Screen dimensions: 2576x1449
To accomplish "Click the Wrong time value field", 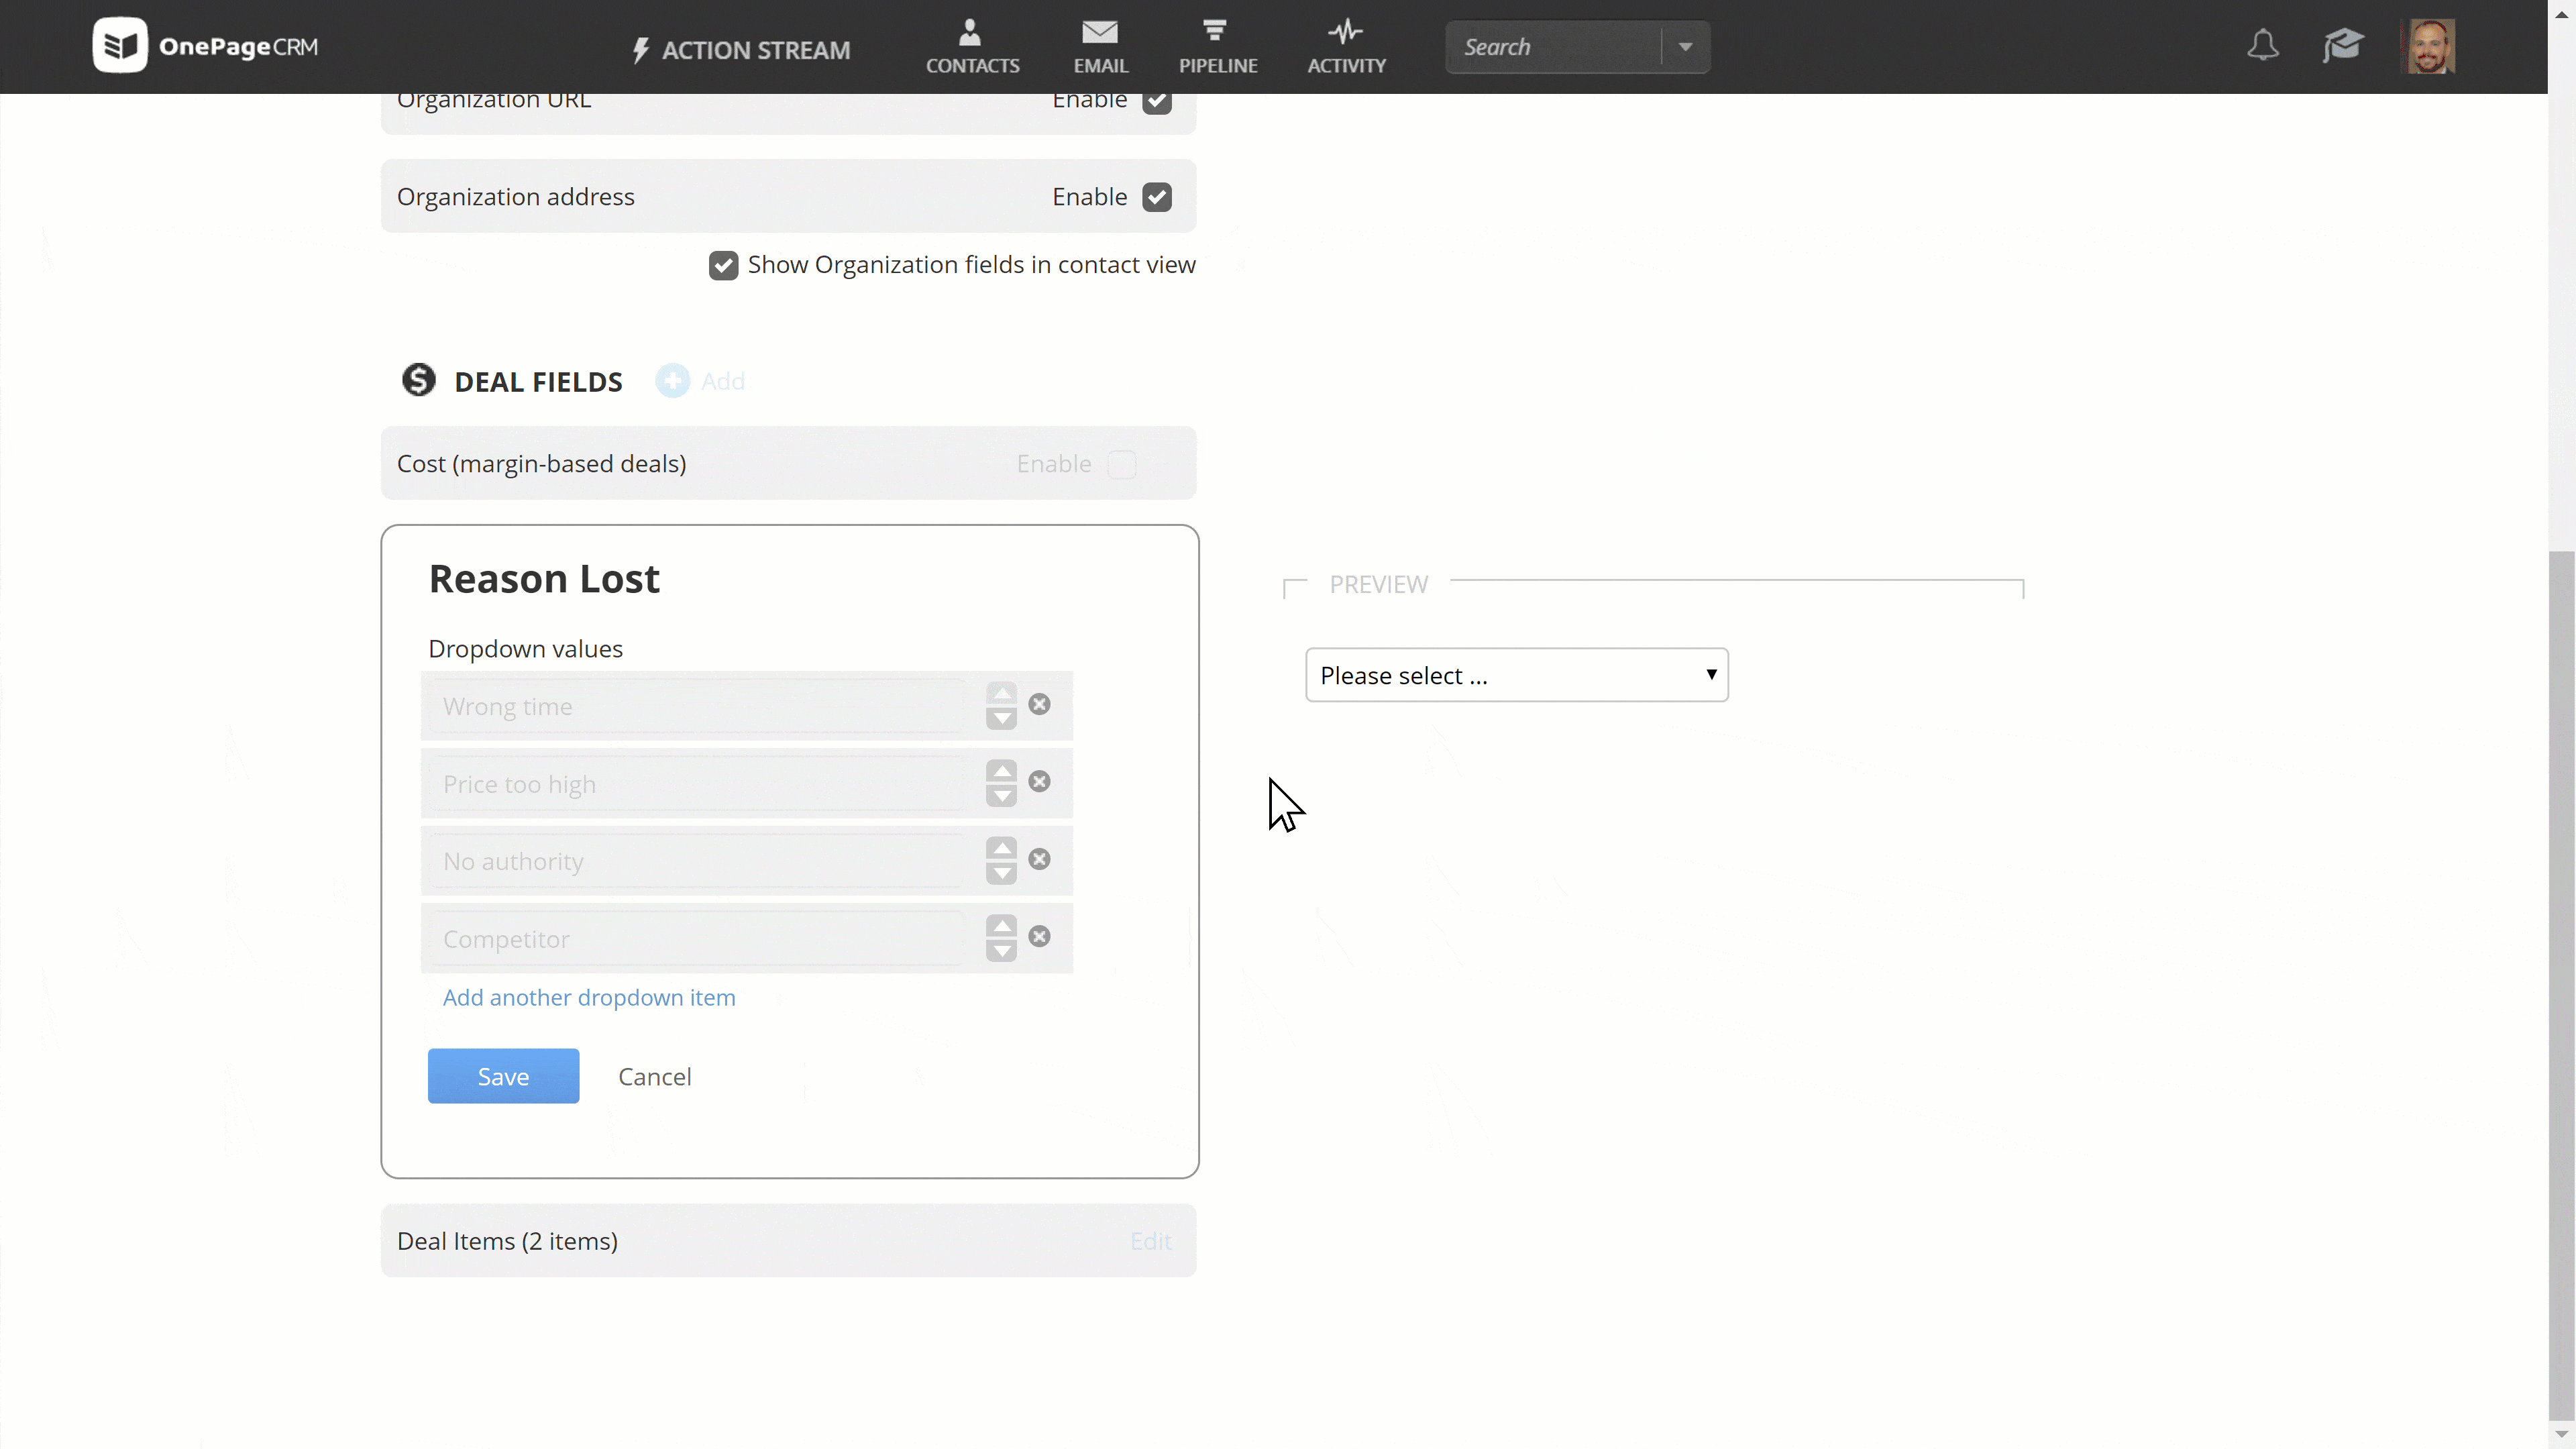I will (698, 706).
